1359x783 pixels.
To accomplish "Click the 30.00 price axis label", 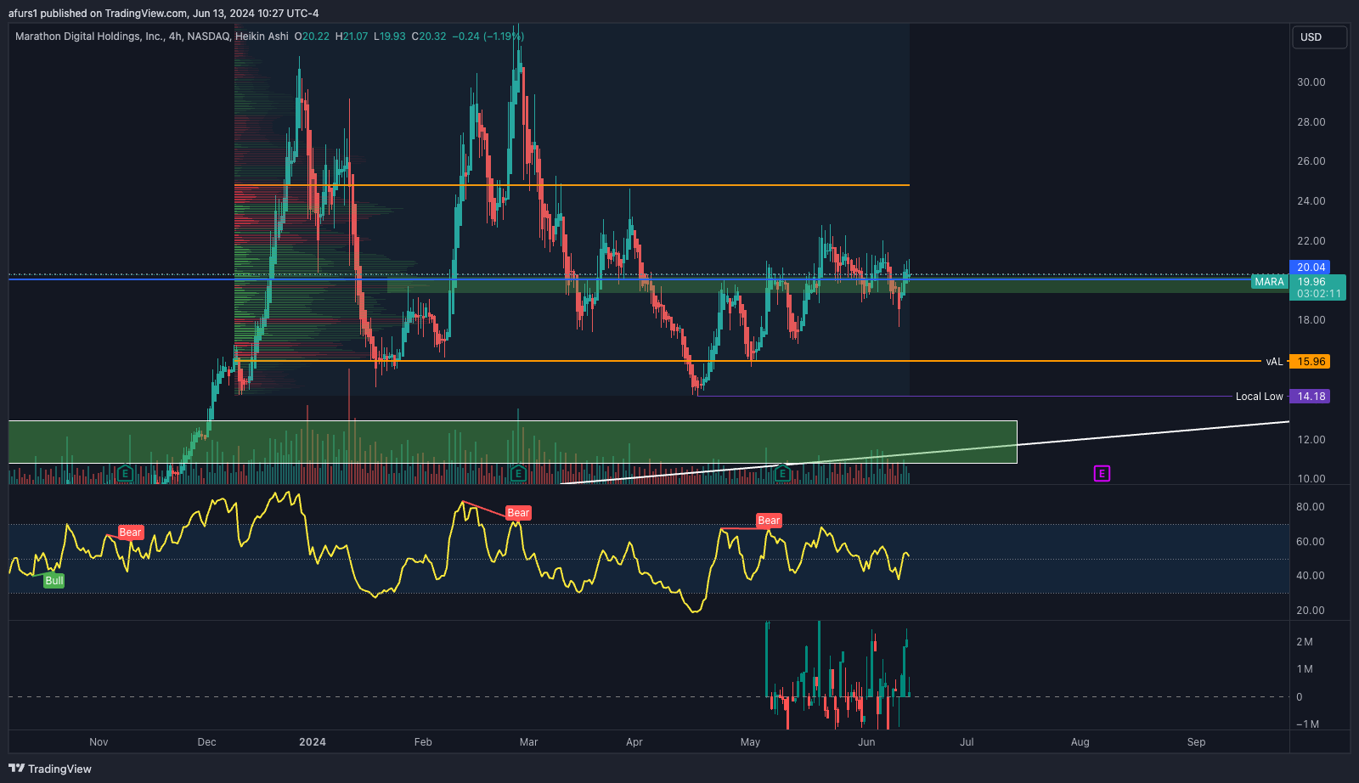I will click(1311, 82).
